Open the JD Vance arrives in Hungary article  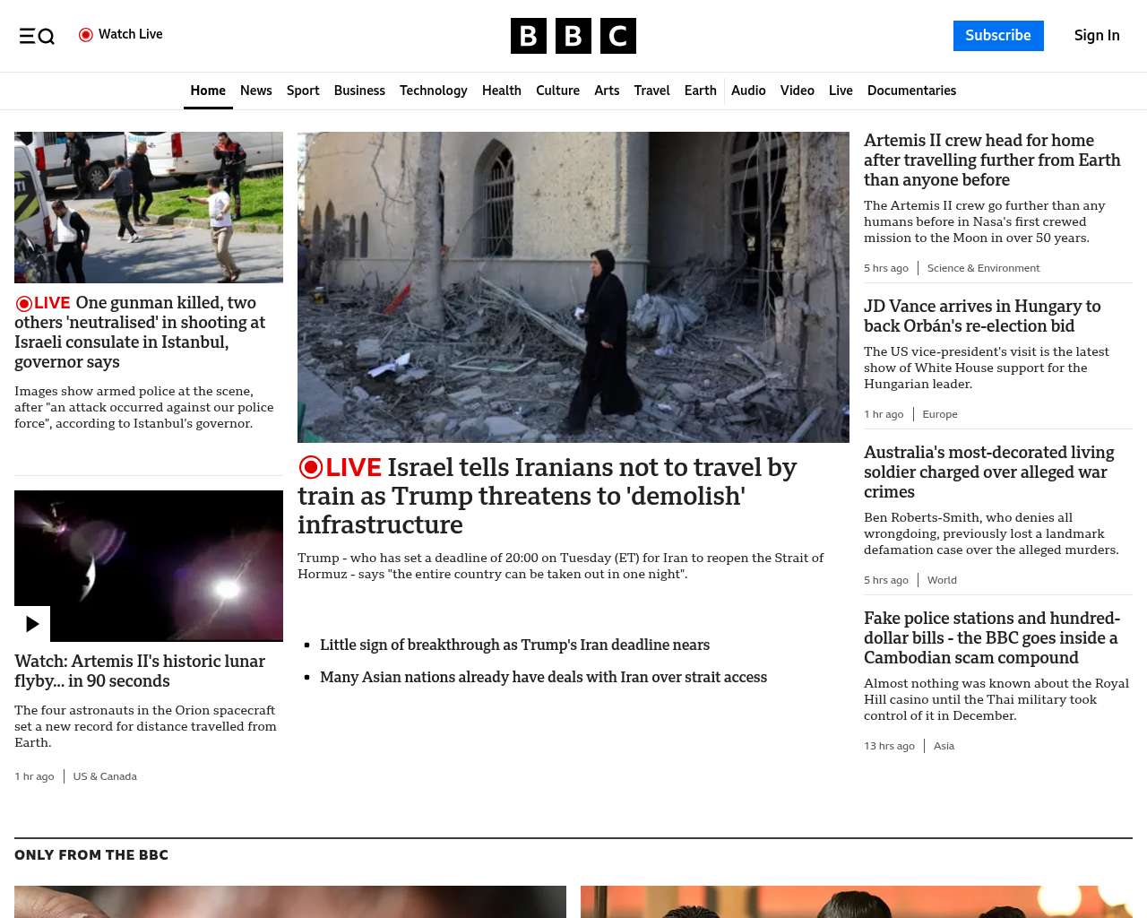click(982, 316)
